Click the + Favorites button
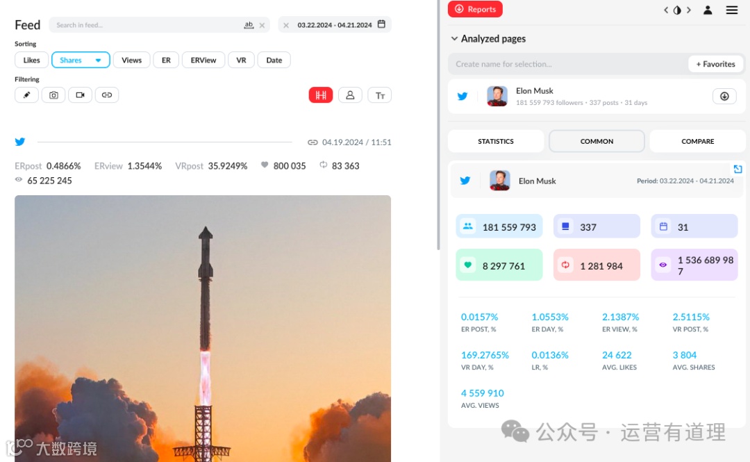Viewport: 750px width, 462px height. click(715, 64)
